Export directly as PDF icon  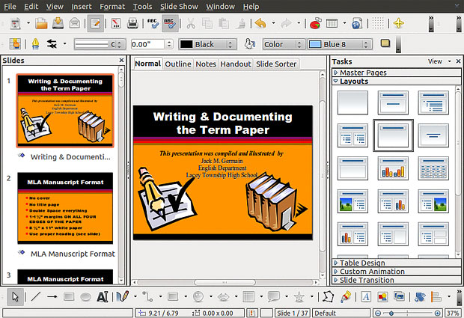click(x=115, y=23)
